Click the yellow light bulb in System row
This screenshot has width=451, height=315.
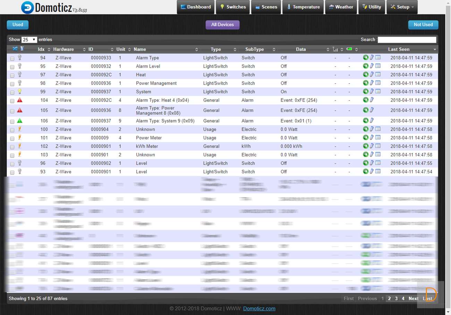pyautogui.click(x=20, y=91)
